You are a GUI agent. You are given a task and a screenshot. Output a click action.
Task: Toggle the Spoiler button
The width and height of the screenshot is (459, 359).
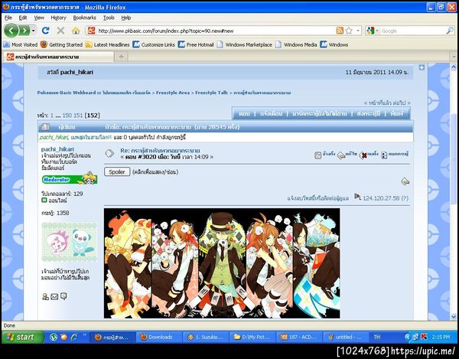click(x=117, y=172)
